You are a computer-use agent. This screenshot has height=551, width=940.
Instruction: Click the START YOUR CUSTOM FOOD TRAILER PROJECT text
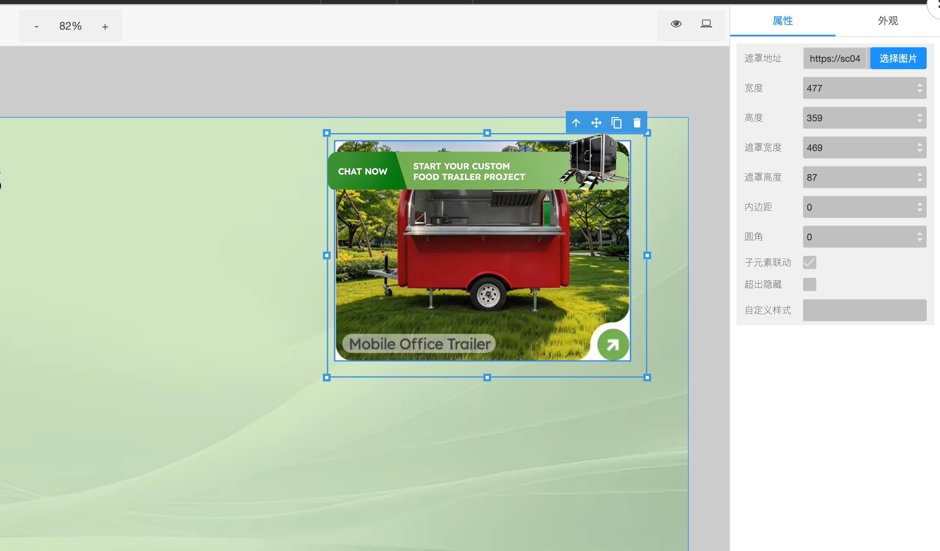[469, 171]
